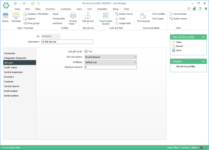
Task: Click the notes/favorites icon in the title bar
Action: (33, 3)
